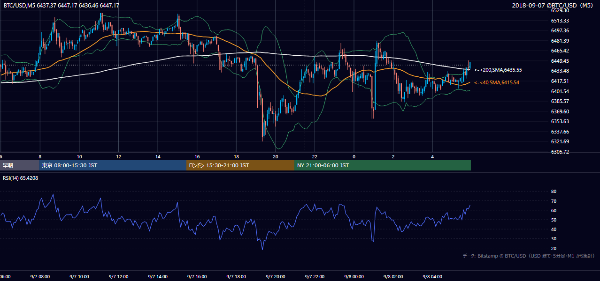
Task: Click the Bitstamp data source note
Action: [x=529, y=256]
